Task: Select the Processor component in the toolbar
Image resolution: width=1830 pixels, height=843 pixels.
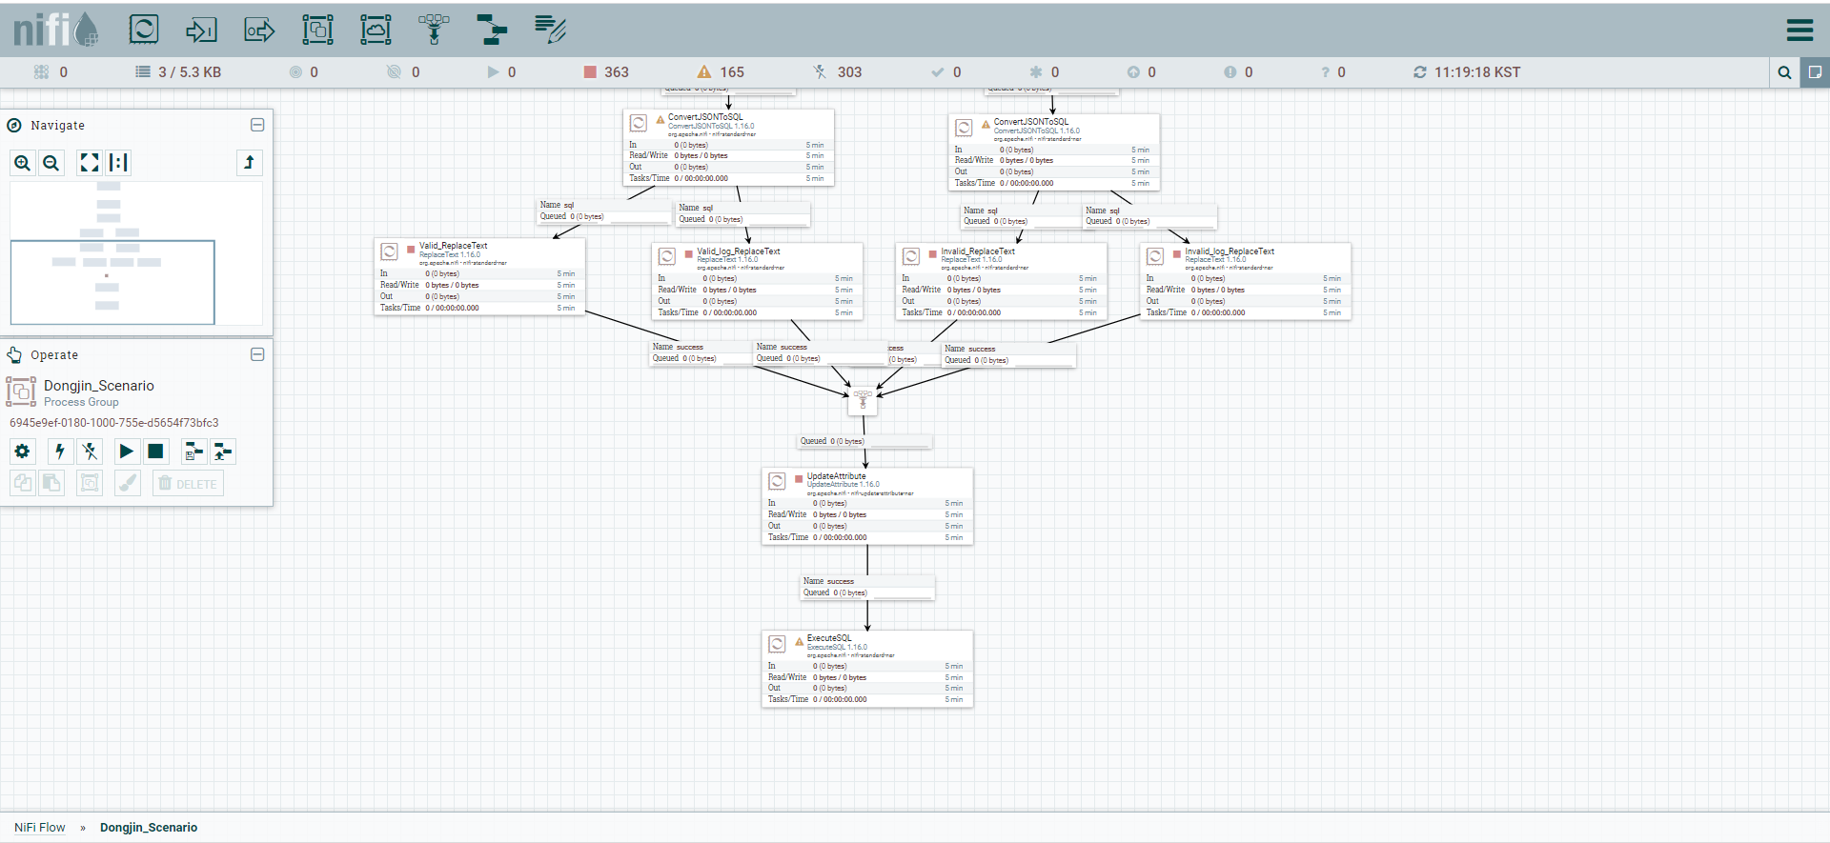Action: [x=144, y=30]
